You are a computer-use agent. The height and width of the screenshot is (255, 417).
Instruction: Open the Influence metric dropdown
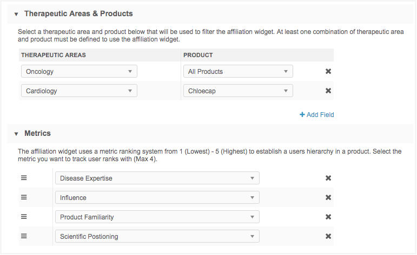pyautogui.click(x=157, y=198)
